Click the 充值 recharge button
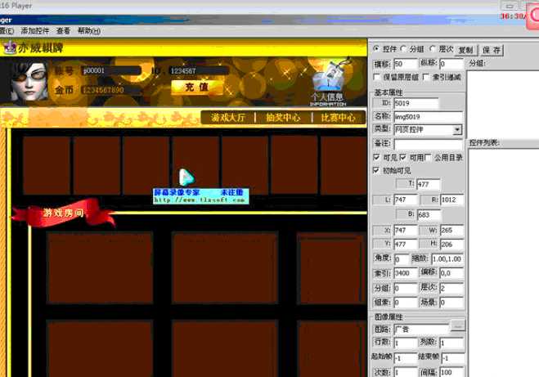Image resolution: width=539 pixels, height=377 pixels. click(x=196, y=87)
